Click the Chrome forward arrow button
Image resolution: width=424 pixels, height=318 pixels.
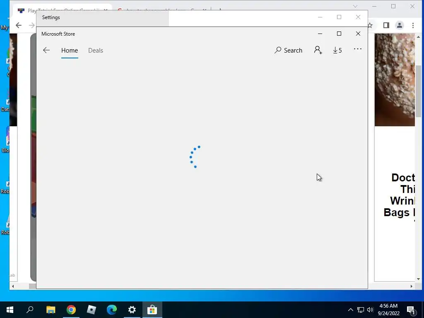pyautogui.click(x=32, y=25)
